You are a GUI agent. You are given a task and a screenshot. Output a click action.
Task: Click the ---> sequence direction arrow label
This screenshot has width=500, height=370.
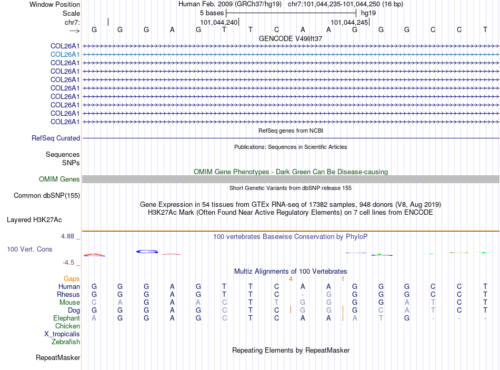[x=74, y=31]
